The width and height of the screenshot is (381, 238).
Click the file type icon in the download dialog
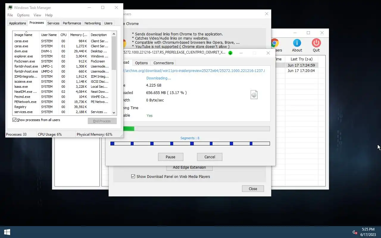254,95
